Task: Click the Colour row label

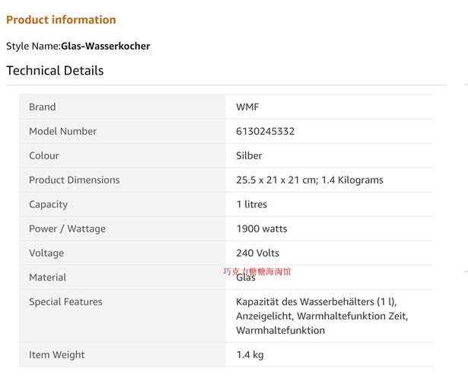Action: 44,155
